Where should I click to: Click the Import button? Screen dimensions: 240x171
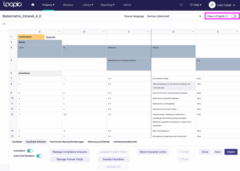231,152
